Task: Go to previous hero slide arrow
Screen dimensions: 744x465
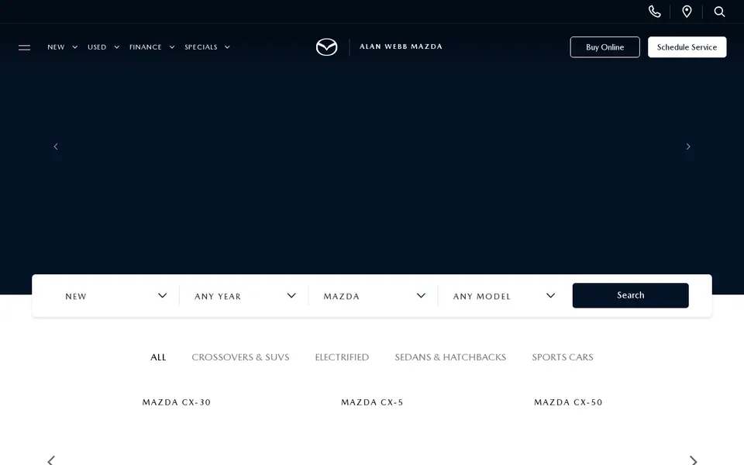Action: click(x=56, y=146)
